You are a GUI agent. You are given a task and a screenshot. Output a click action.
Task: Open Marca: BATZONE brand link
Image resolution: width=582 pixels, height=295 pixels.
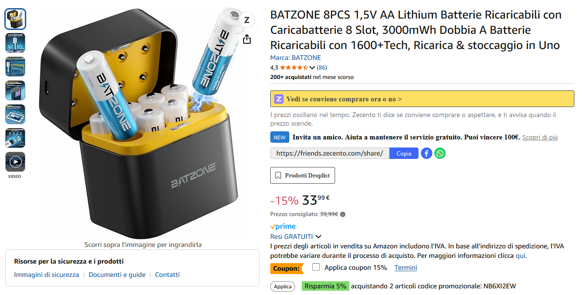point(296,58)
